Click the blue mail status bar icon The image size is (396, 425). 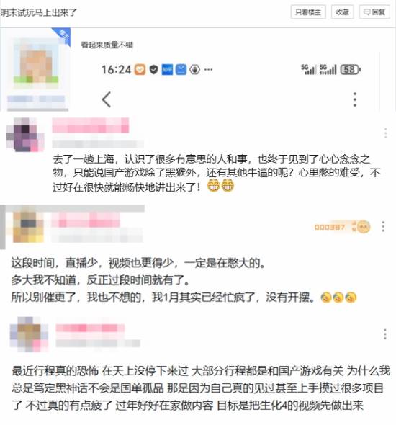tap(181, 70)
